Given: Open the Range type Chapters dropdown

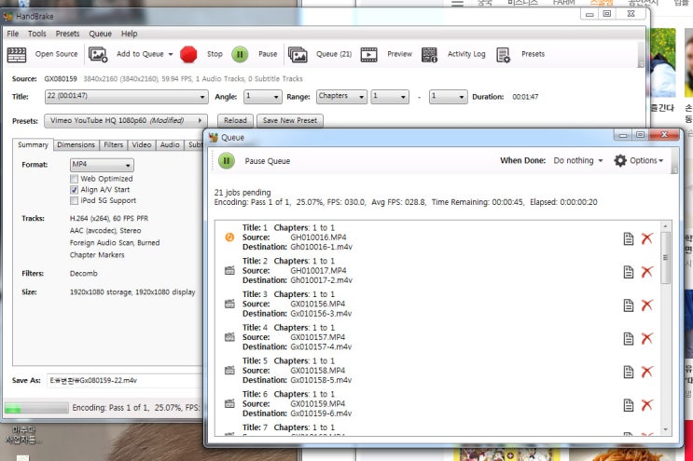Looking at the screenshot, I should (341, 97).
